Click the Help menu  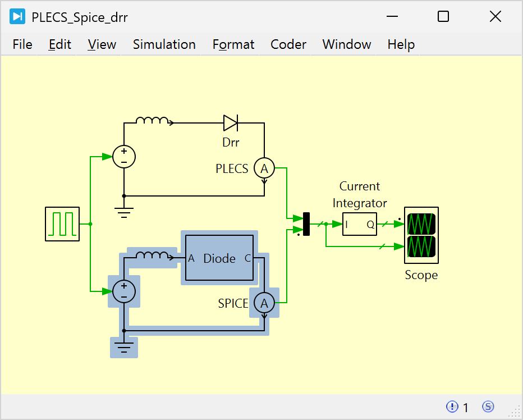point(401,44)
